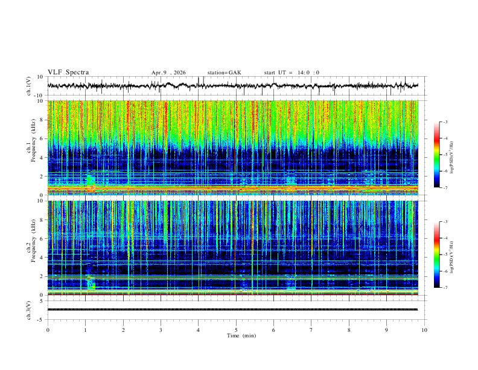Click time axis tick label '10'
The image size is (478, 370).
(424, 330)
